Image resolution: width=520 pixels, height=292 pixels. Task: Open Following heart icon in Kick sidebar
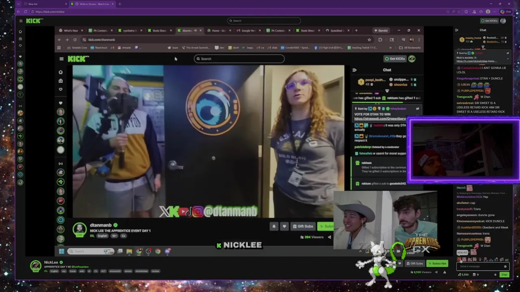(x=20, y=45)
